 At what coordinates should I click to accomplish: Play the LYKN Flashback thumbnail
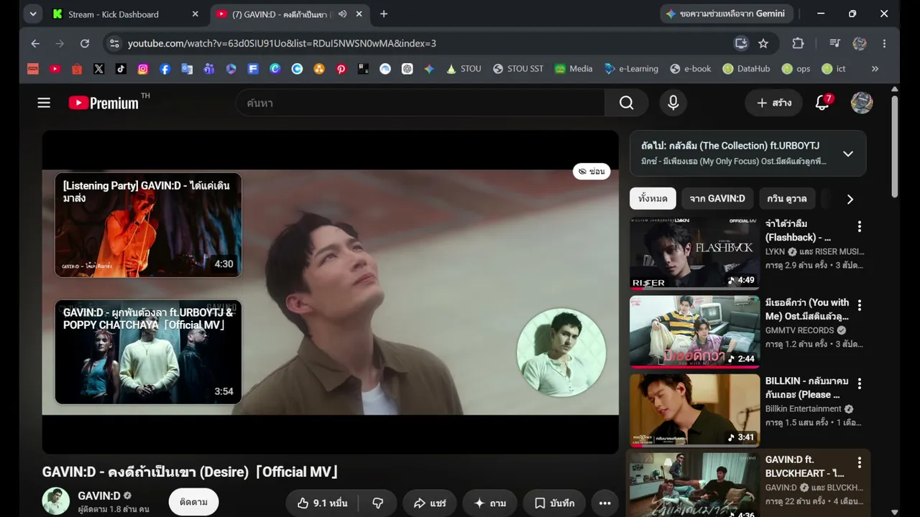(x=694, y=253)
